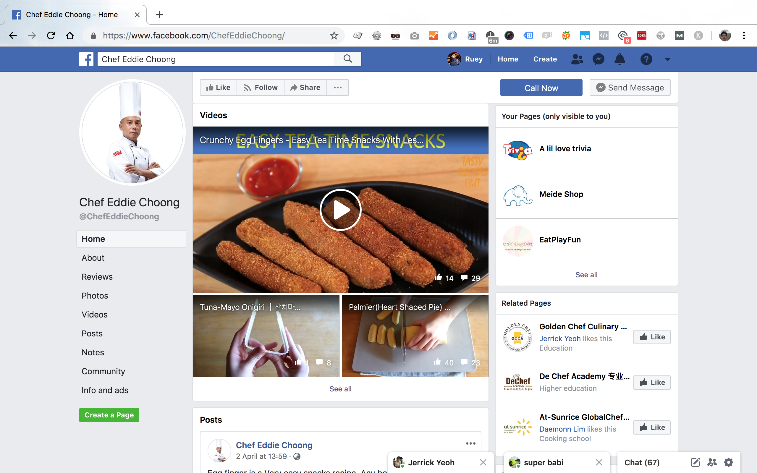
Task: Open the page more options ellipsis button
Action: [x=337, y=88]
